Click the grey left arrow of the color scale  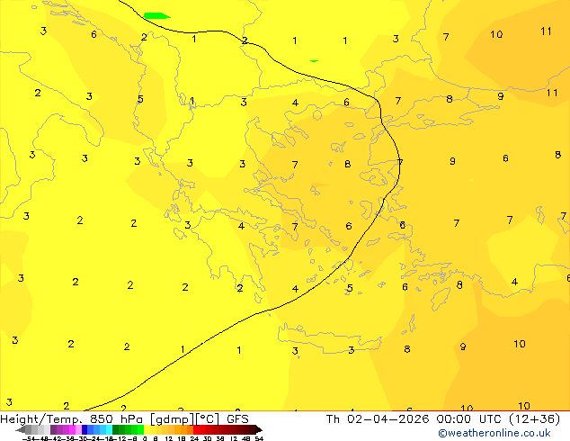[x=21, y=430]
